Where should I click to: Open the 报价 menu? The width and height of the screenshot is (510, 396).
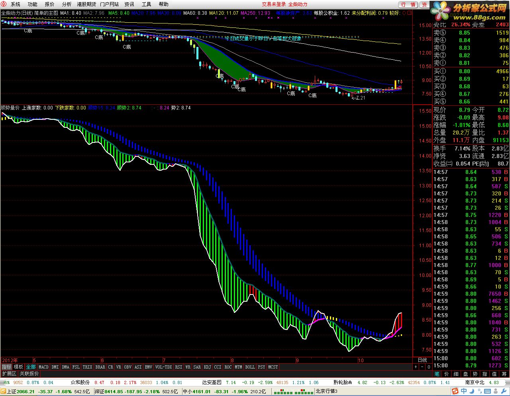(50, 4)
